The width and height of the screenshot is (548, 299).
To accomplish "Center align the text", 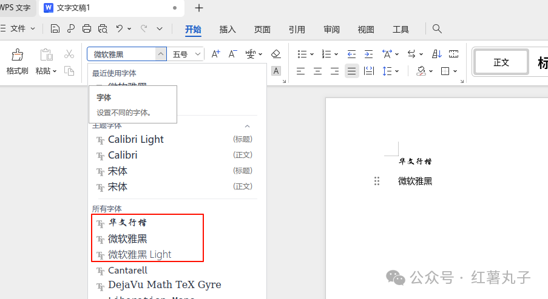I will tap(317, 71).
